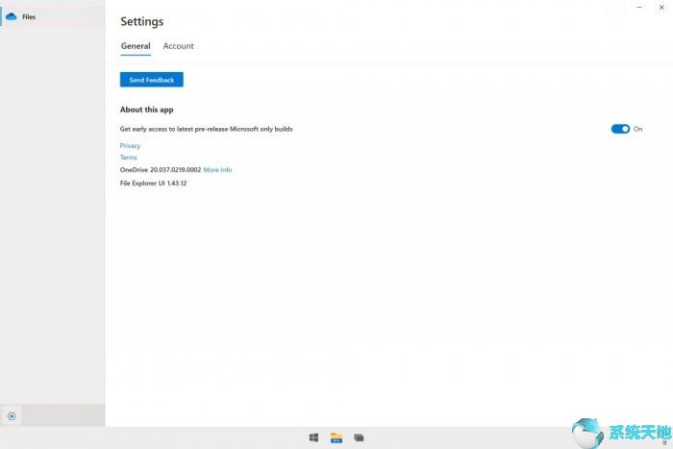Click the OneDrive cloud icon
The image size is (673, 449).
(x=12, y=16)
